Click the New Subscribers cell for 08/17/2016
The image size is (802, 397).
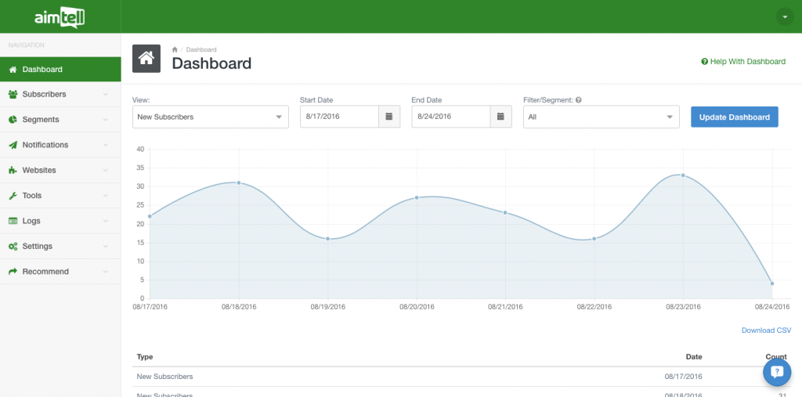pos(164,377)
